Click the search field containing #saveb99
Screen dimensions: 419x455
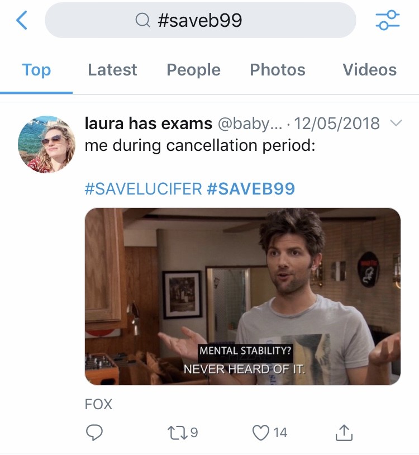click(200, 21)
